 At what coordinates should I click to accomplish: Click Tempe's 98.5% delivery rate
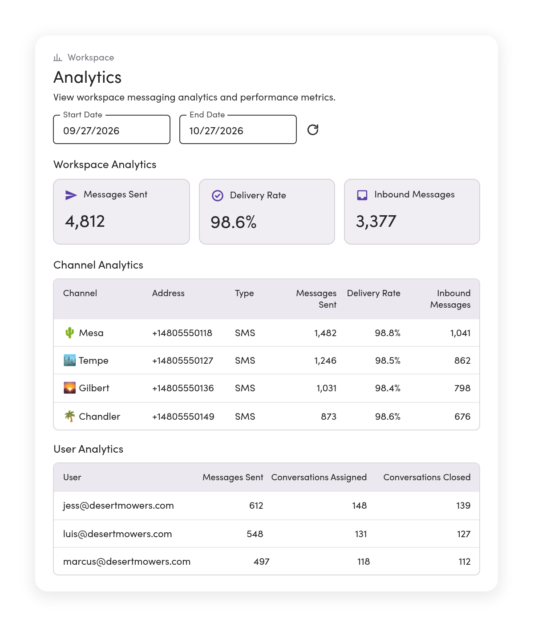pos(388,360)
